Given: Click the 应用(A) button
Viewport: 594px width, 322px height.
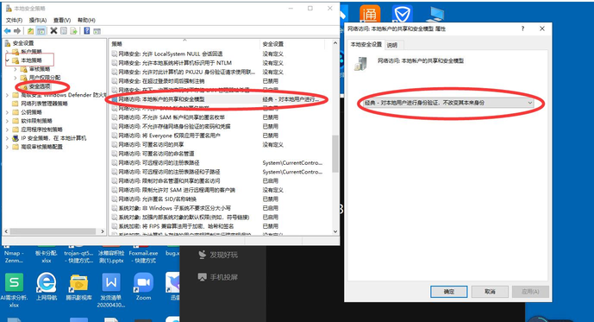Looking at the screenshot, I should [530, 292].
